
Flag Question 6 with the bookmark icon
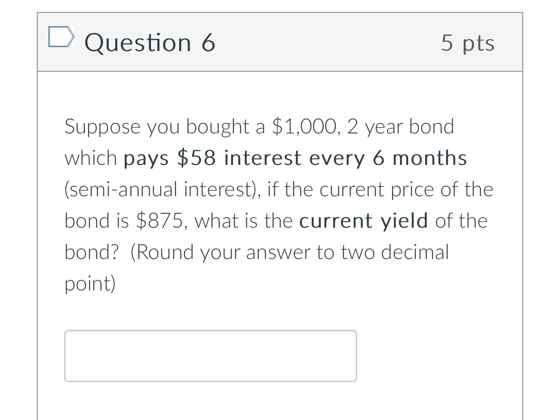[x=60, y=37]
